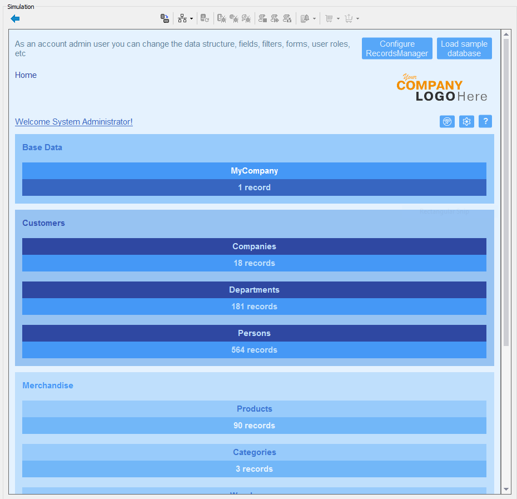Click the offline connection status icon

click(x=447, y=121)
